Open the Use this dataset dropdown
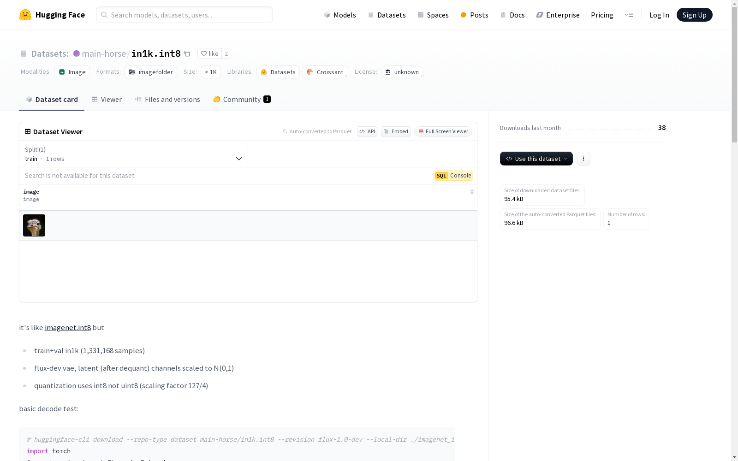The image size is (738, 461). 536,159
